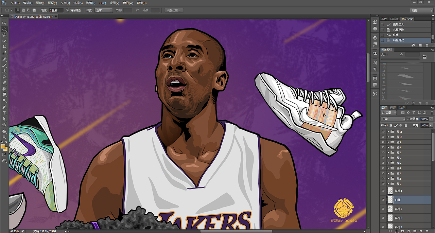Click Add to Selection mode icon
435x233 pixels.
(x=23, y=10)
